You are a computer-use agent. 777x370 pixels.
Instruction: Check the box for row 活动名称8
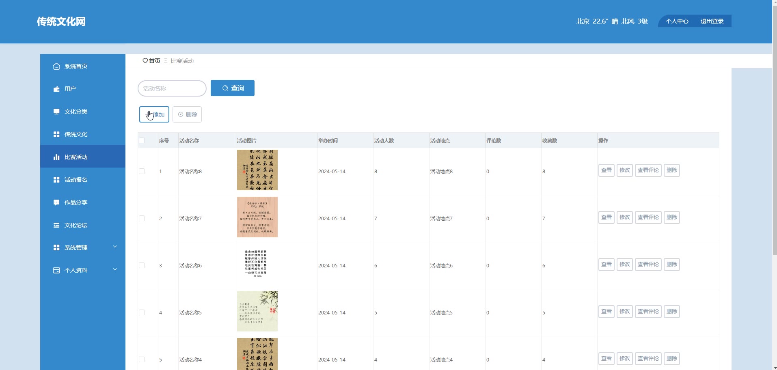(x=142, y=171)
